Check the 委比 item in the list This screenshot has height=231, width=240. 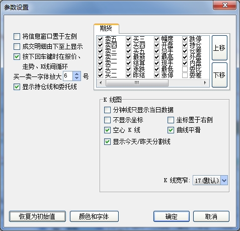click(x=185, y=69)
